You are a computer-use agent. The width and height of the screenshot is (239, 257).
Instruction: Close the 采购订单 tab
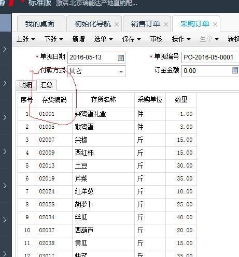(215, 24)
